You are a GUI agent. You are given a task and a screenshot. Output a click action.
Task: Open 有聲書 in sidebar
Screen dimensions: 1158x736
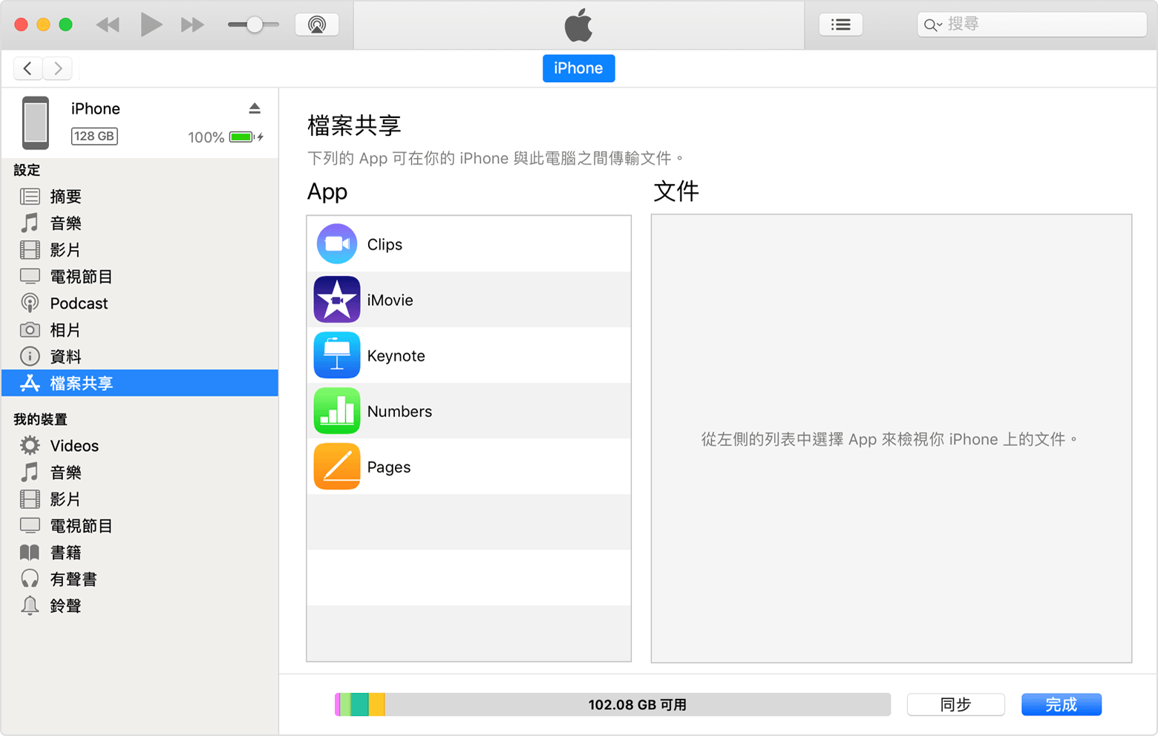coord(140,579)
